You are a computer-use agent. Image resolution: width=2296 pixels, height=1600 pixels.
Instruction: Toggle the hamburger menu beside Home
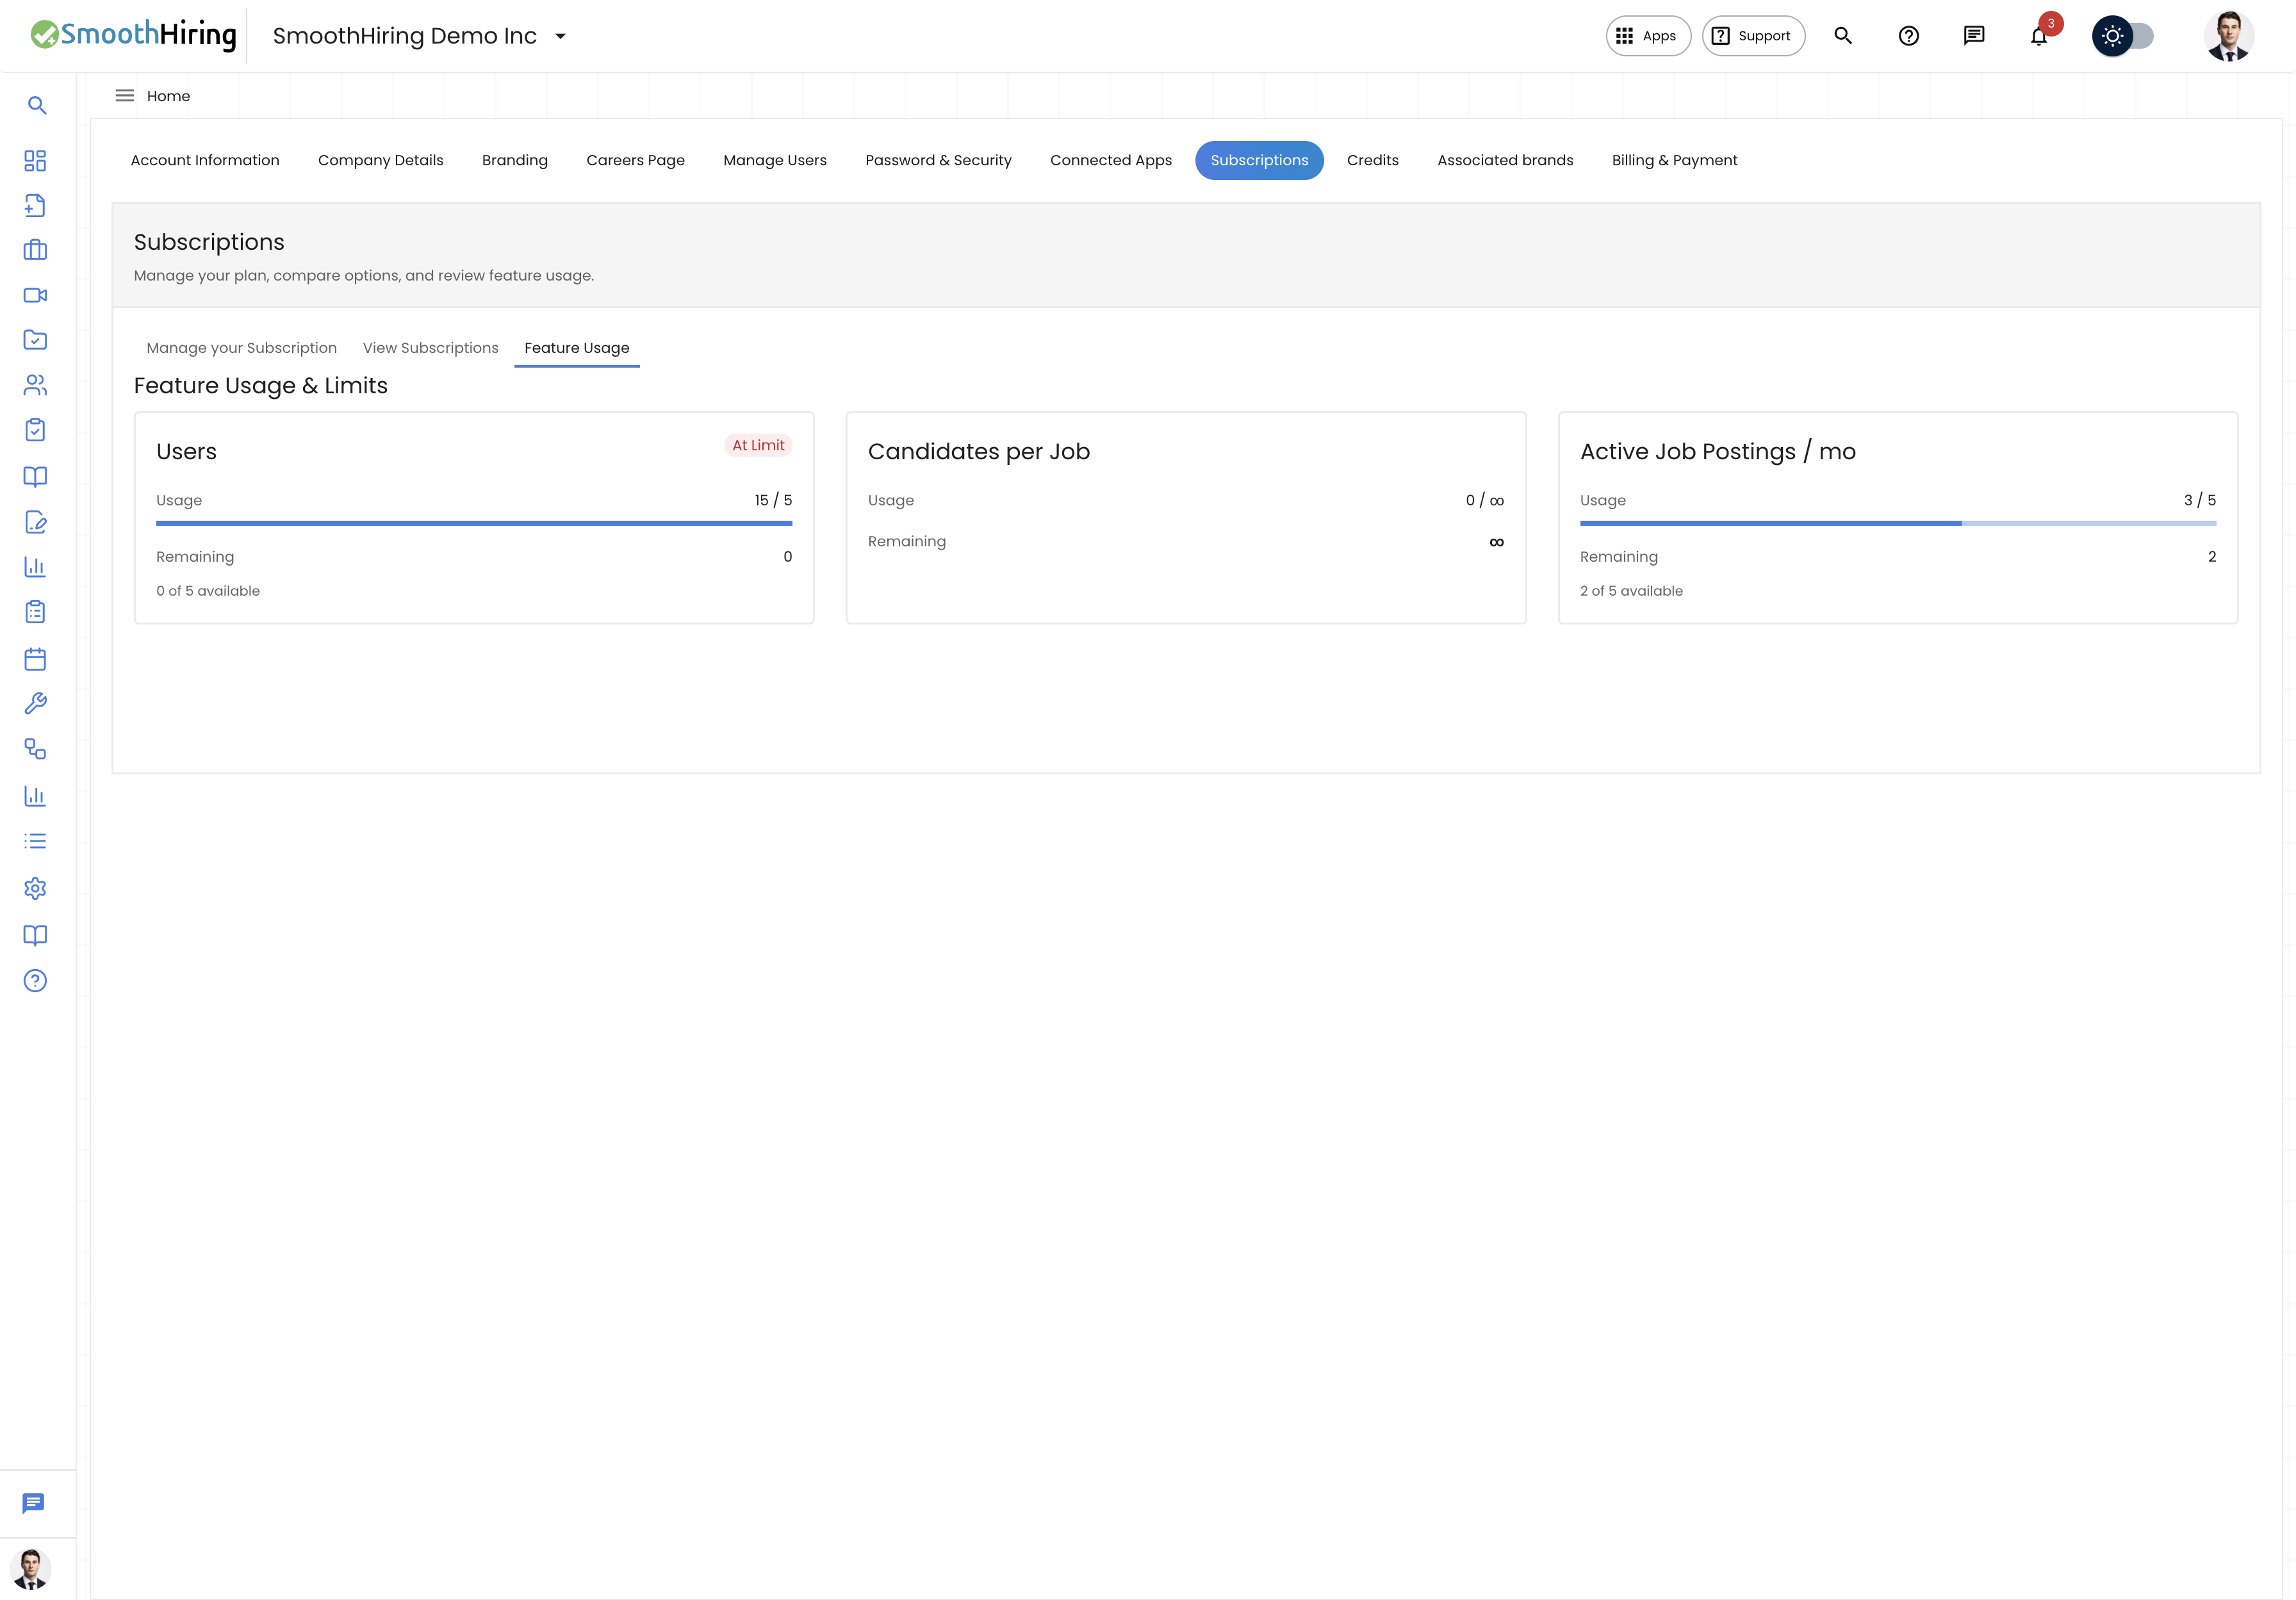click(125, 96)
